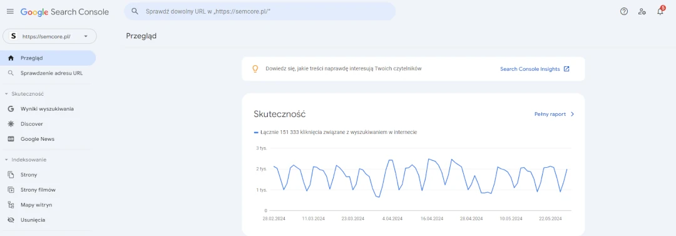Click the search magnifier icon in URL bar

[135, 12]
